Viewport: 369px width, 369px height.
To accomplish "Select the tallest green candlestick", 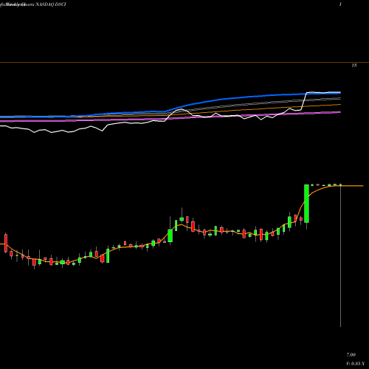I will pyautogui.click(x=306, y=204).
